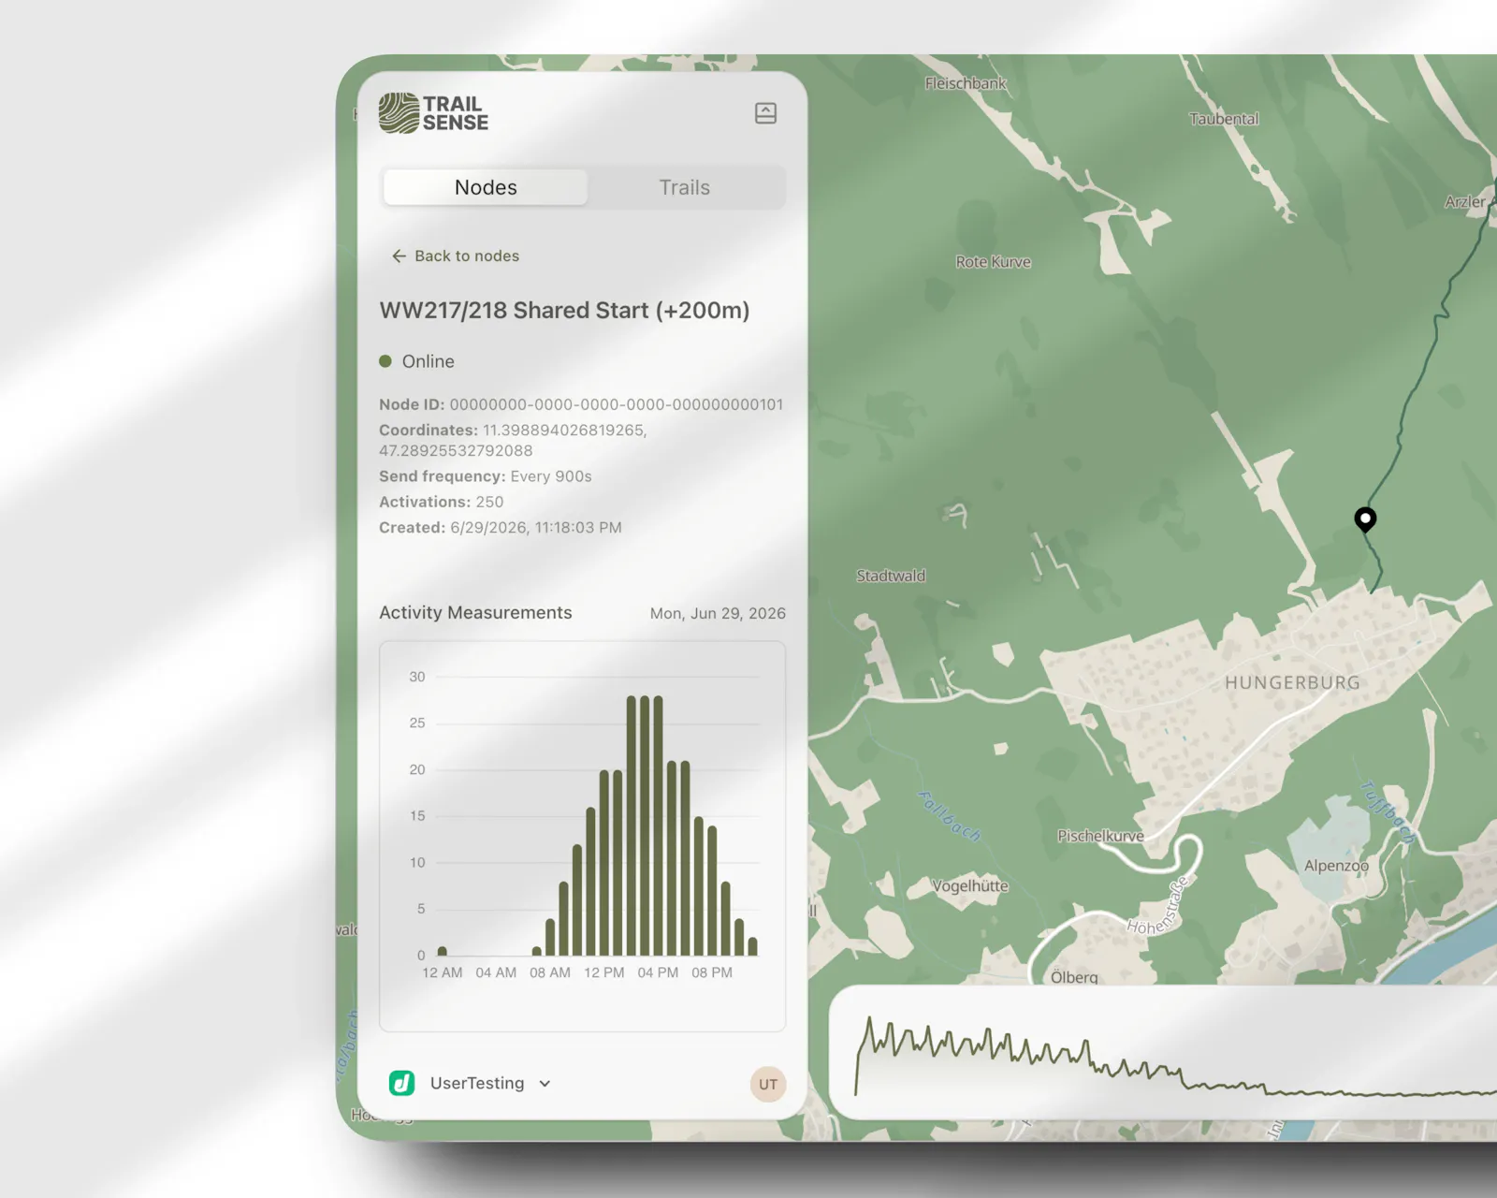Click the 04 AM axis label

click(496, 972)
